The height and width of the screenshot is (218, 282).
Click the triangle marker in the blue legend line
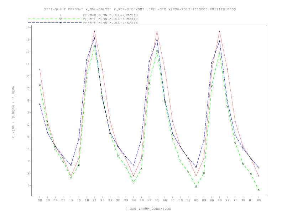(61, 23)
